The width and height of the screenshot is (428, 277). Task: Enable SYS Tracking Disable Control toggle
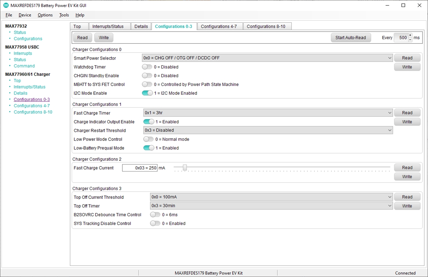(155, 223)
